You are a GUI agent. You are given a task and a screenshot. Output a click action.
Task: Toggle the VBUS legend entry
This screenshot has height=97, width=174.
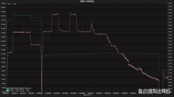(x=9, y=4)
